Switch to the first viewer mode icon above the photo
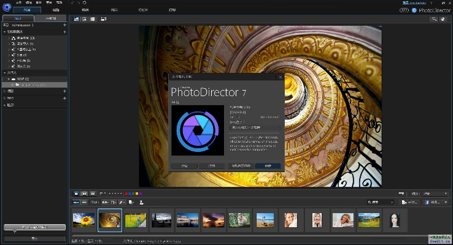The width and height of the screenshot is (453, 245). (x=77, y=19)
